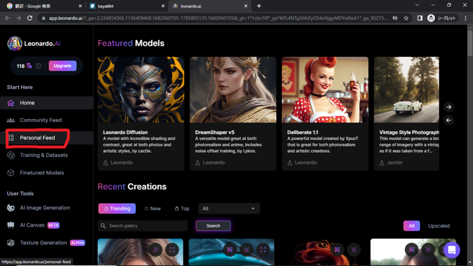Bookmark this page with the star icon
473x266 pixels.
(406, 18)
